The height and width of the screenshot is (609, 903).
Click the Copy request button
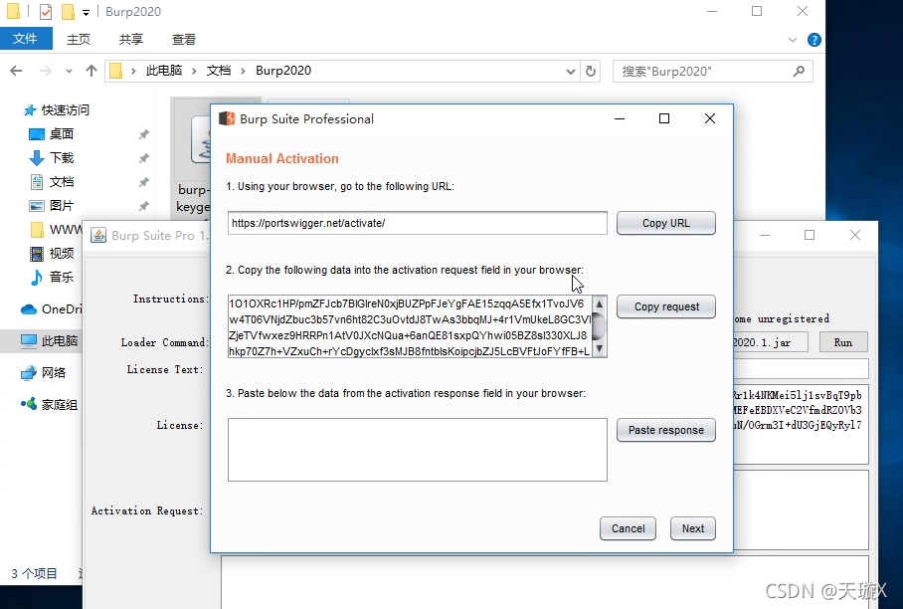[665, 306]
